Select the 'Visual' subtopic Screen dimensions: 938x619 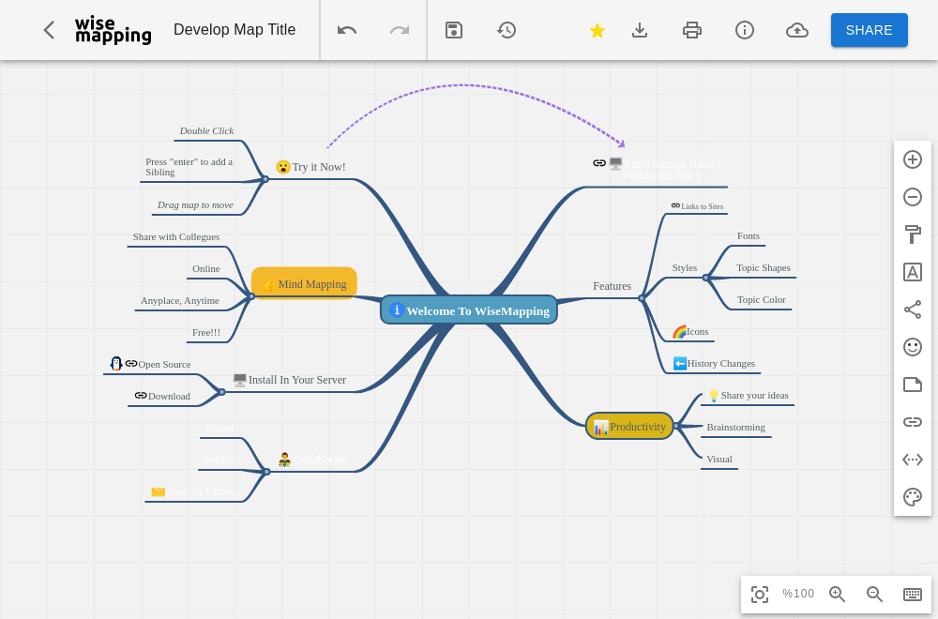pyautogui.click(x=719, y=460)
